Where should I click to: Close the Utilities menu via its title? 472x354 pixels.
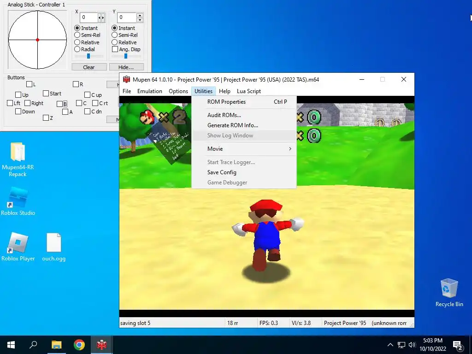point(203,91)
